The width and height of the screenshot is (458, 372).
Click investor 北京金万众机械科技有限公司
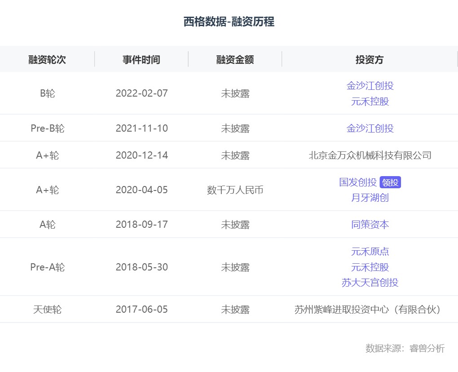(x=370, y=155)
